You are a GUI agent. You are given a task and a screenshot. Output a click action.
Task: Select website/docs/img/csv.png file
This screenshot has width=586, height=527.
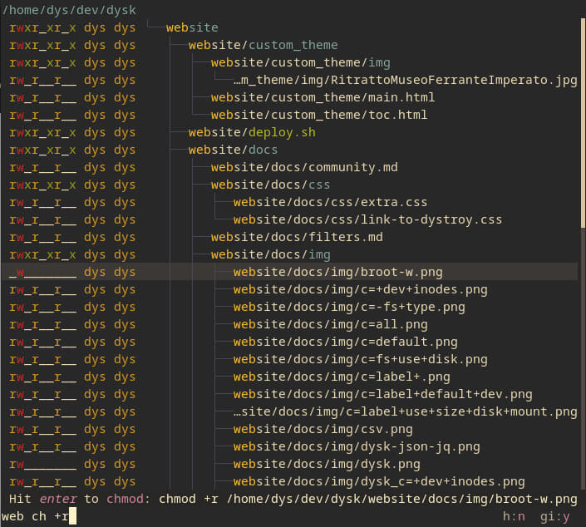coord(323,429)
